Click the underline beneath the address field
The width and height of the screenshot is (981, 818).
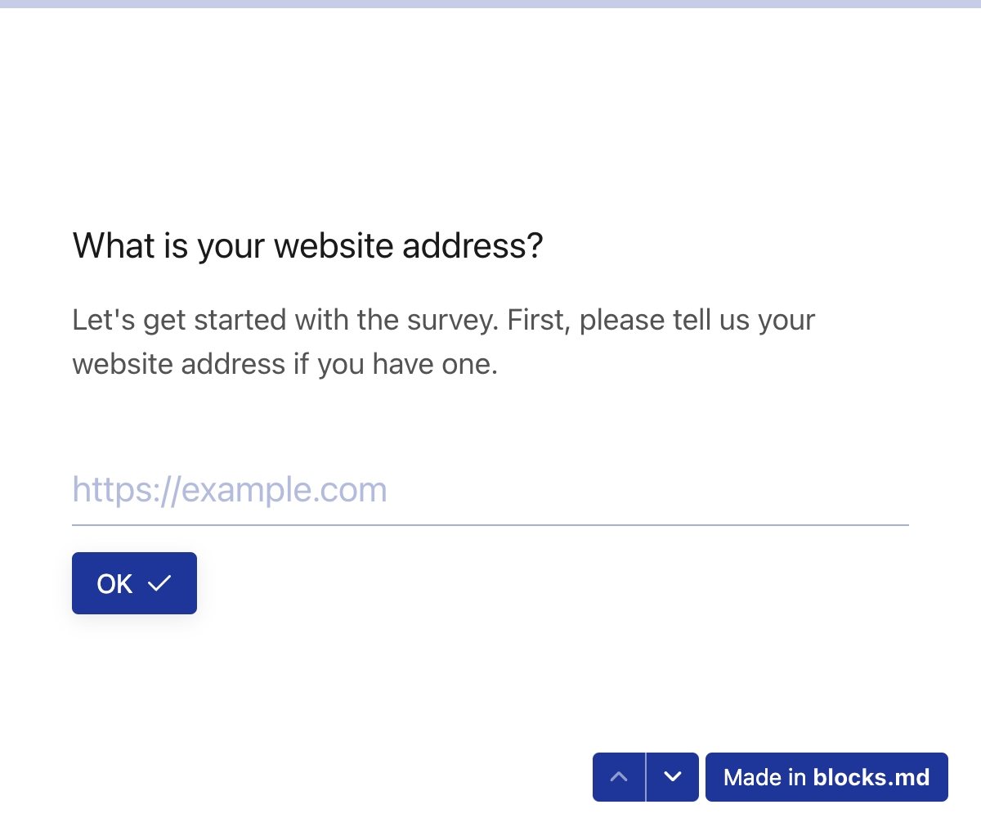[490, 524]
